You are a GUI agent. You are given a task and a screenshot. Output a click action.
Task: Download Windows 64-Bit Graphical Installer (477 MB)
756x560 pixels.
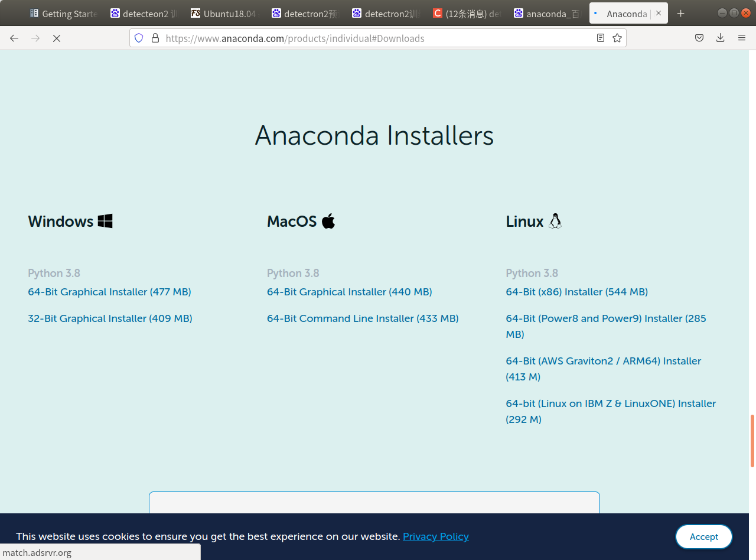point(109,292)
